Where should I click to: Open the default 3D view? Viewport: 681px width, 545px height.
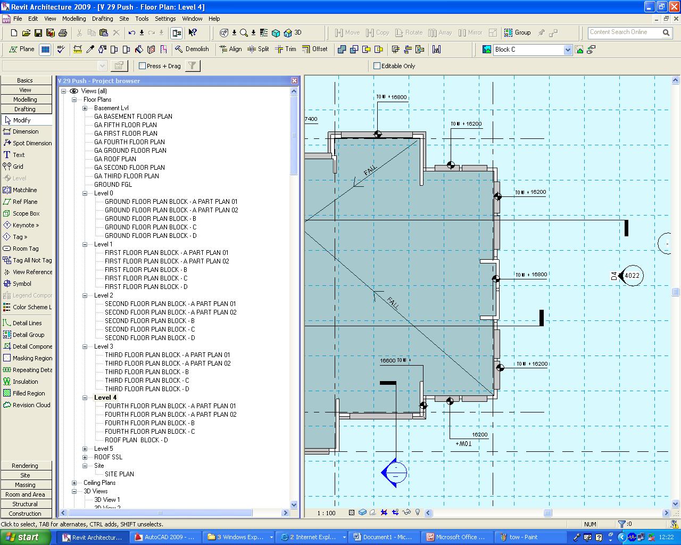click(293, 33)
